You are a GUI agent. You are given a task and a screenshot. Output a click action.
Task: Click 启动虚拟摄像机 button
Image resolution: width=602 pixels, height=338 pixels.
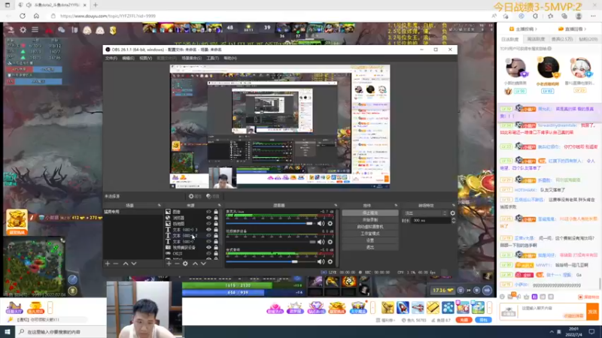tap(370, 227)
